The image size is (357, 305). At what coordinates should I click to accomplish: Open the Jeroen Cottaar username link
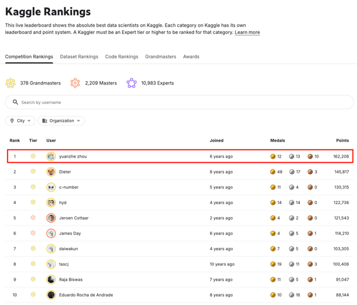pos(74,218)
